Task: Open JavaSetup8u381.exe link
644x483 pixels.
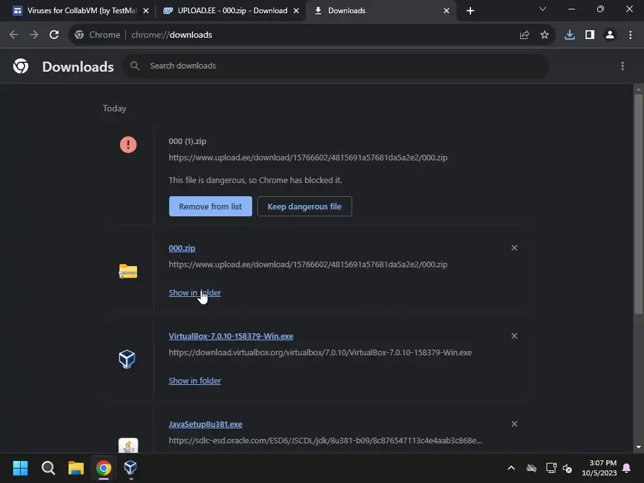Action: pos(206,425)
